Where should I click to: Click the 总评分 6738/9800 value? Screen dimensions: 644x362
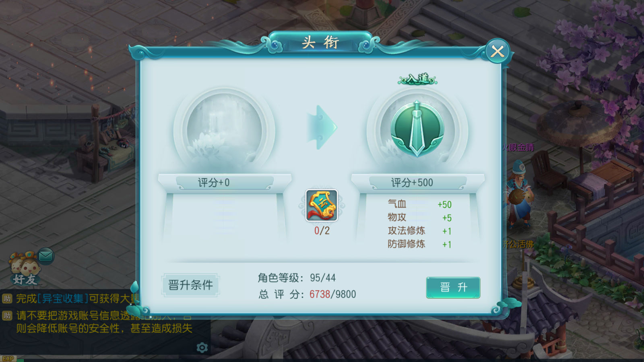[332, 294]
